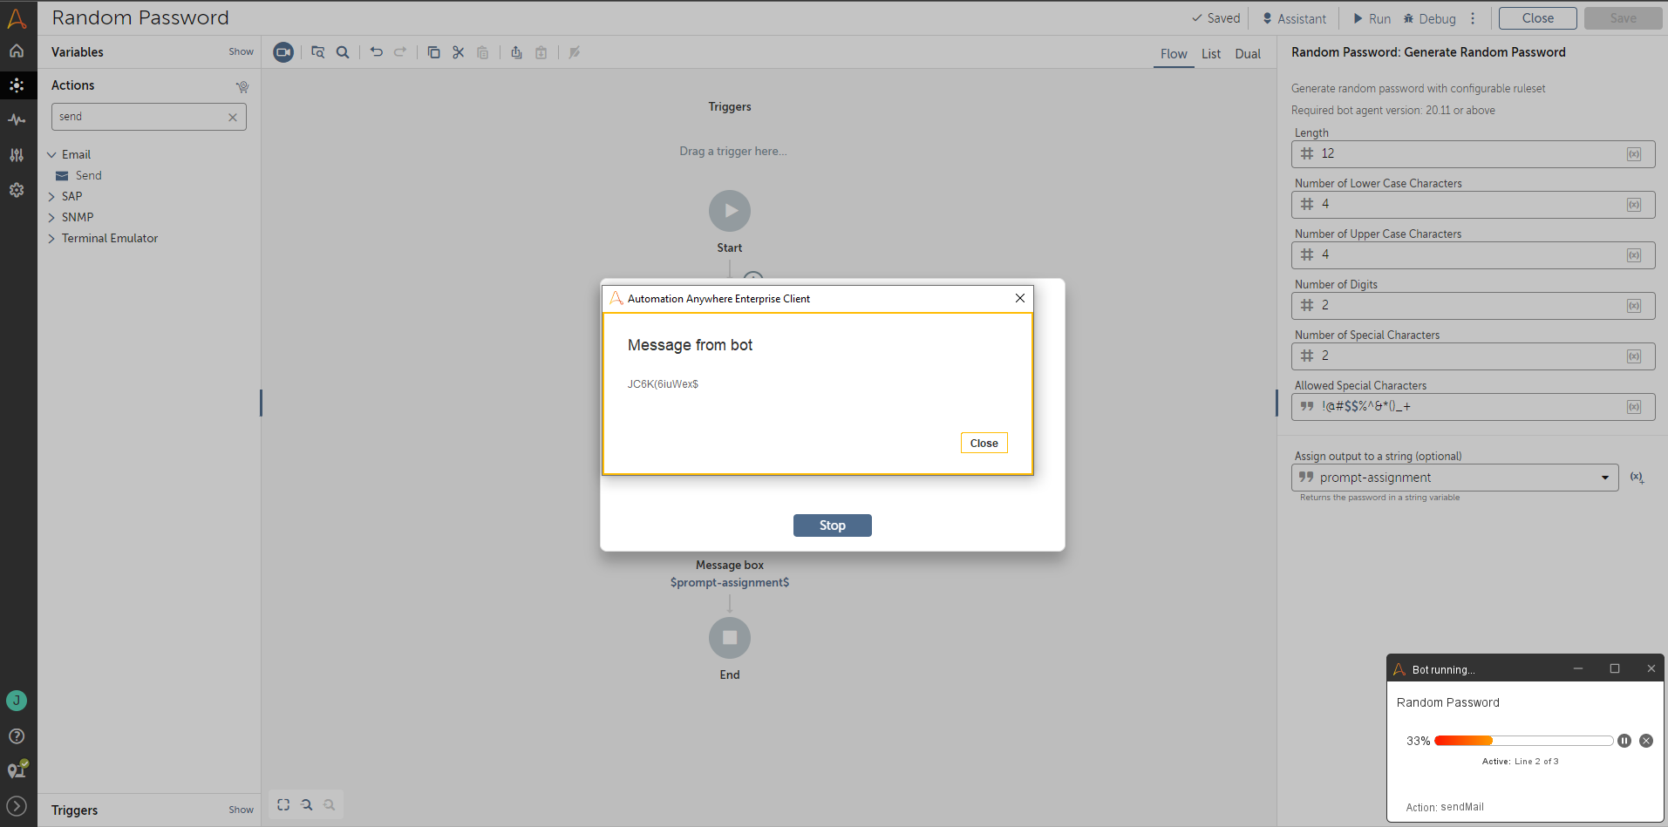Click the Actions panel robot icon
The image size is (1668, 827).
[242, 86]
